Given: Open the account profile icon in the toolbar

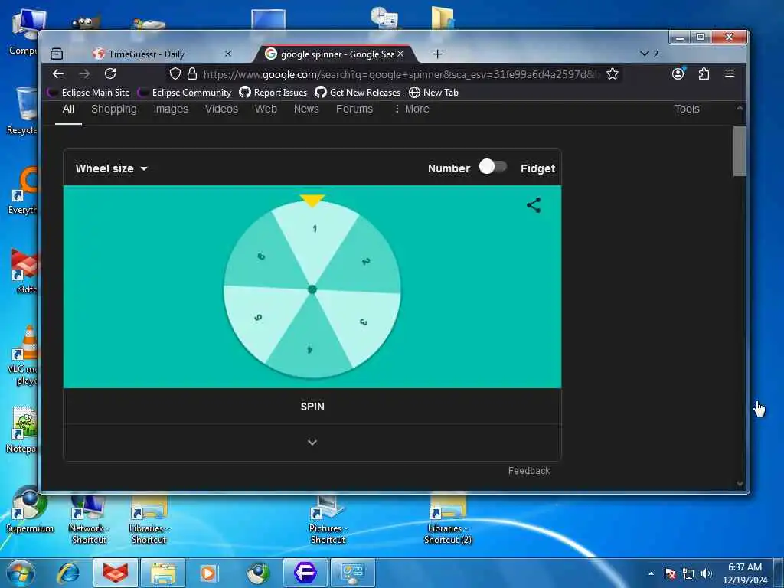Looking at the screenshot, I should tap(678, 74).
